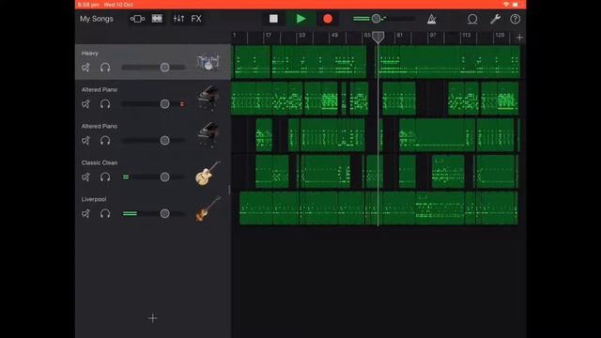Solo the second Altered Piano track
This screenshot has height=338, width=601.
click(105, 141)
